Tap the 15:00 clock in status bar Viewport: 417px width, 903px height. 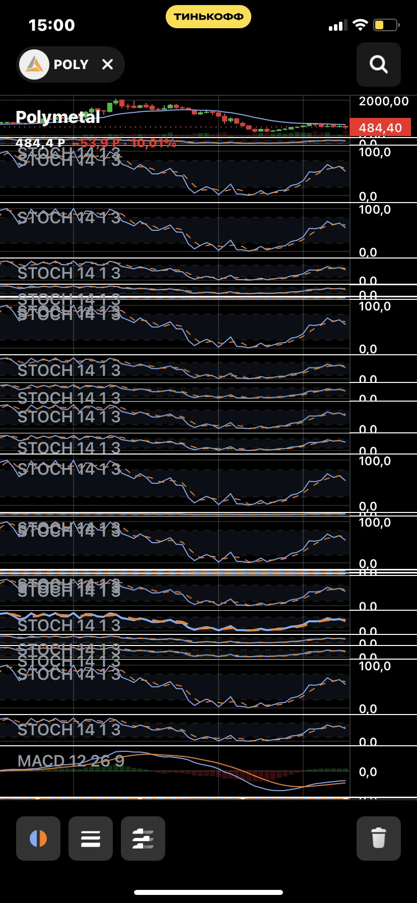52,25
